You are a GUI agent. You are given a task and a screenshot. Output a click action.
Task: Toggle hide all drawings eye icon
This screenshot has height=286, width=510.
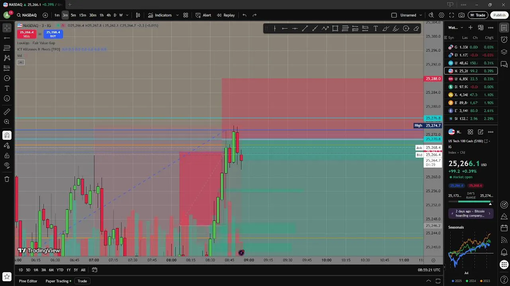(x=7, y=165)
